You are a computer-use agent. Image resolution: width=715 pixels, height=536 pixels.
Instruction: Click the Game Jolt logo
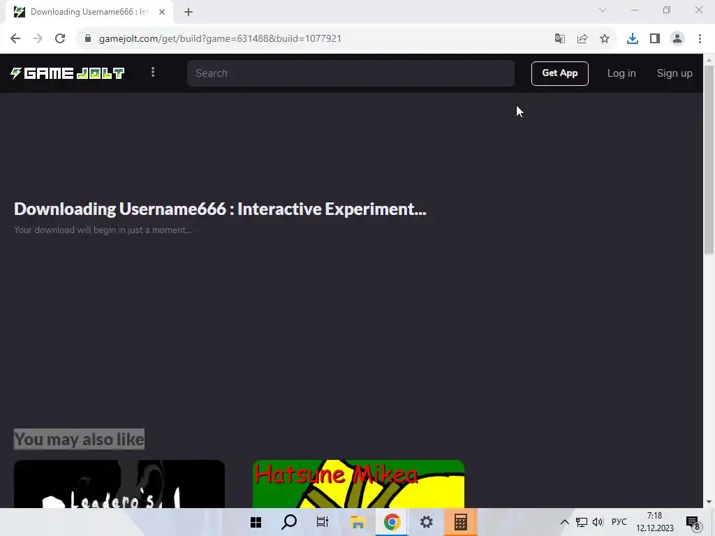68,73
